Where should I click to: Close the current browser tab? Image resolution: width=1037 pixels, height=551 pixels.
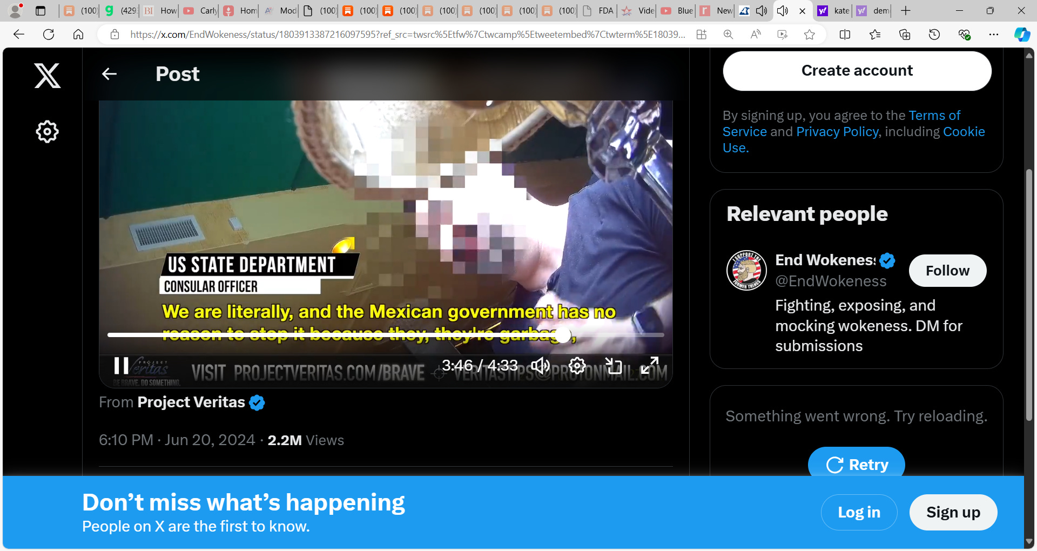click(x=803, y=10)
